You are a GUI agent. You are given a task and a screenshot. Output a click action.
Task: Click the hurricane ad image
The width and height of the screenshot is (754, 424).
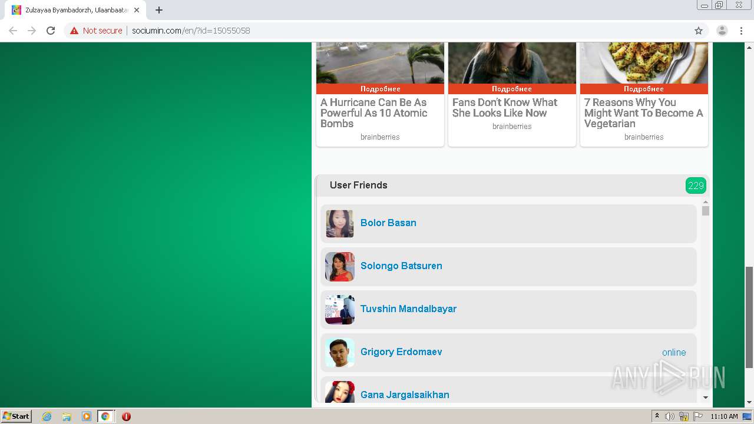click(381, 63)
